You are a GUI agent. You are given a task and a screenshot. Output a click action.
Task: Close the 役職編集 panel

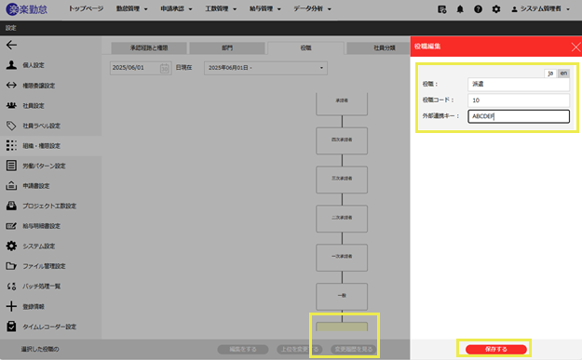575,47
